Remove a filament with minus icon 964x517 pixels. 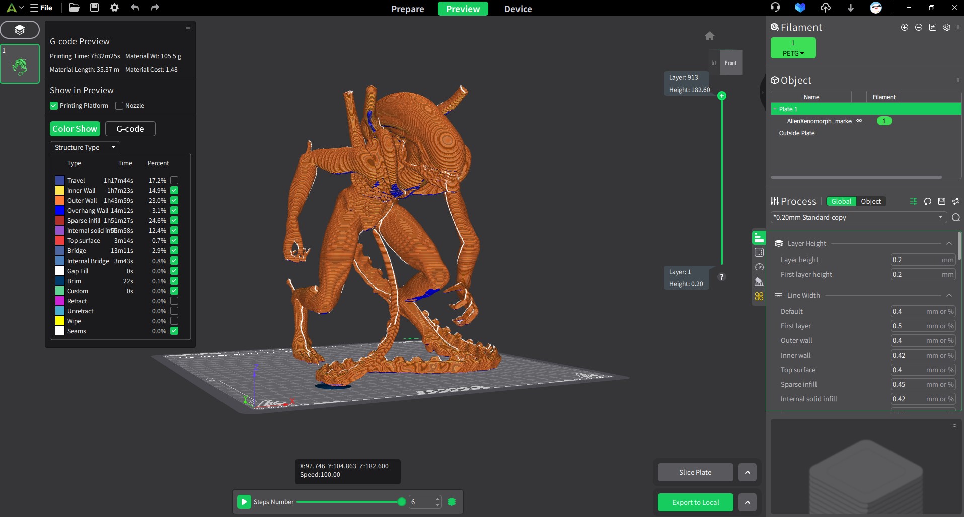(919, 27)
